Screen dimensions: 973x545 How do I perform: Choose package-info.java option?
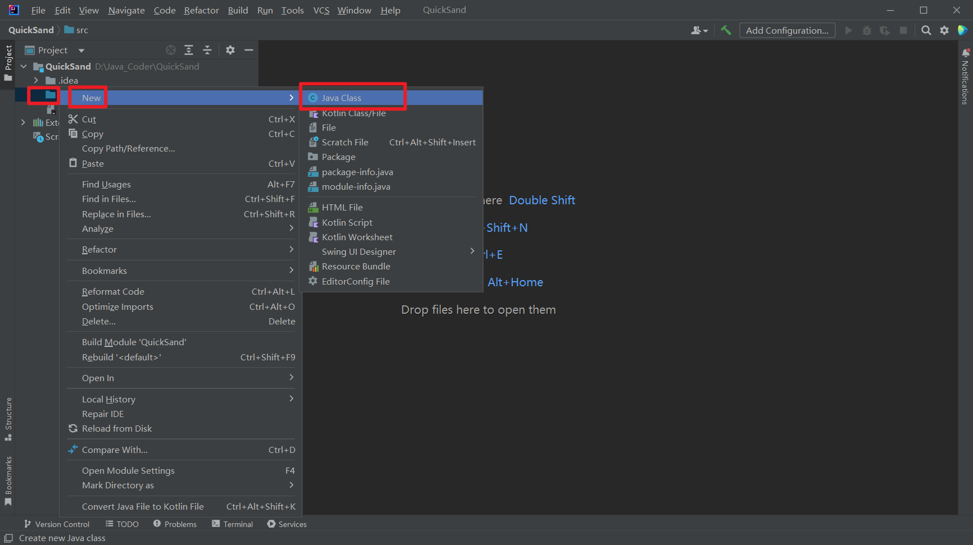click(x=392, y=172)
